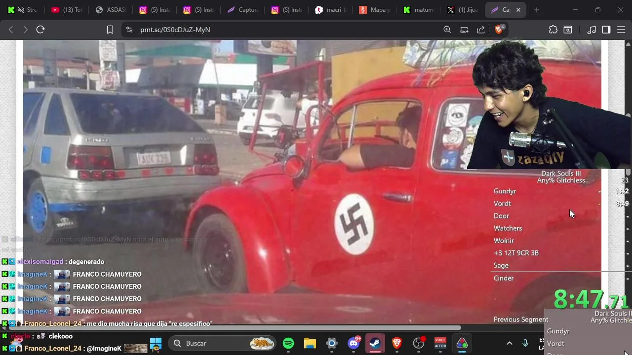Click the 'Previous Segment' label
632x355 pixels.
(x=521, y=319)
